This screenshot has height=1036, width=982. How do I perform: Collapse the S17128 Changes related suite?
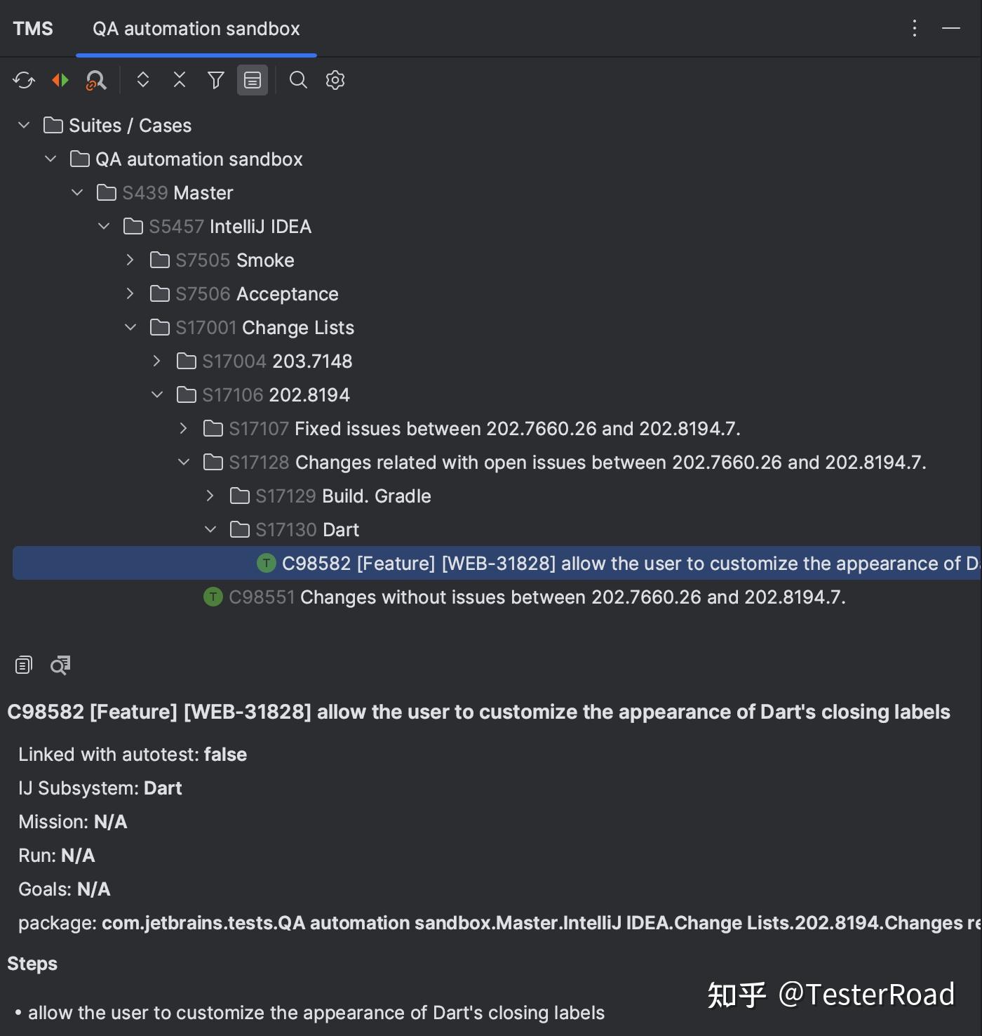click(x=183, y=462)
